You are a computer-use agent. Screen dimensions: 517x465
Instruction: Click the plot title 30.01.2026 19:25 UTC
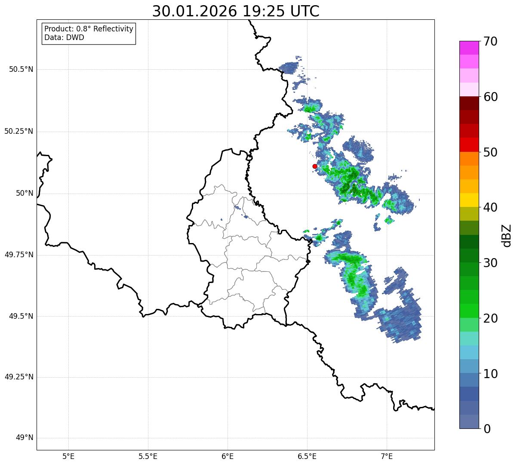point(236,11)
